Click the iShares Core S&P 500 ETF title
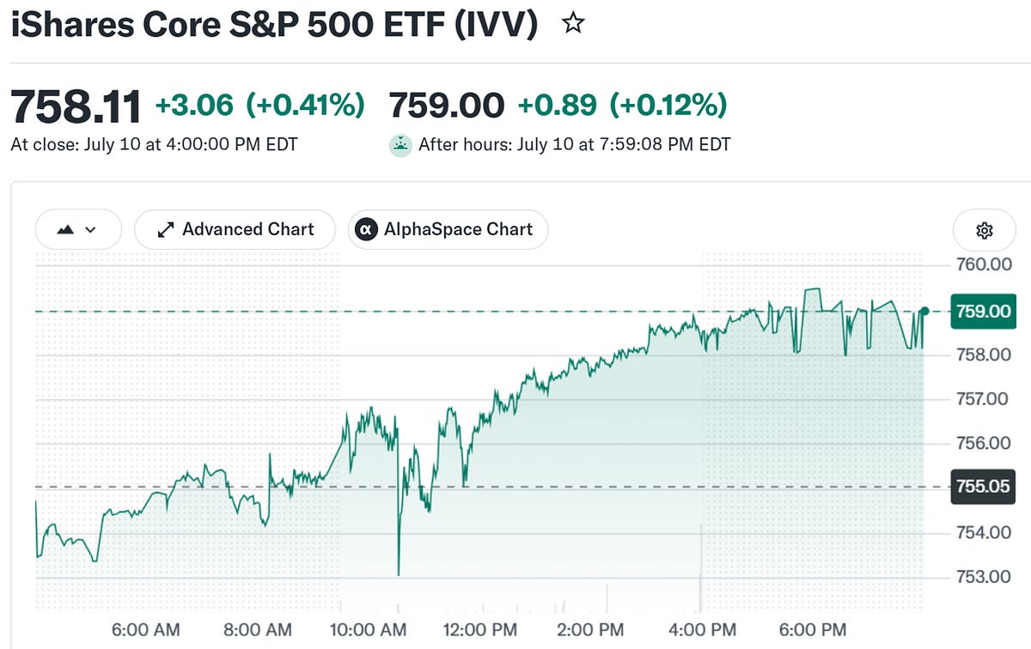The height and width of the screenshot is (649, 1031). click(x=274, y=24)
